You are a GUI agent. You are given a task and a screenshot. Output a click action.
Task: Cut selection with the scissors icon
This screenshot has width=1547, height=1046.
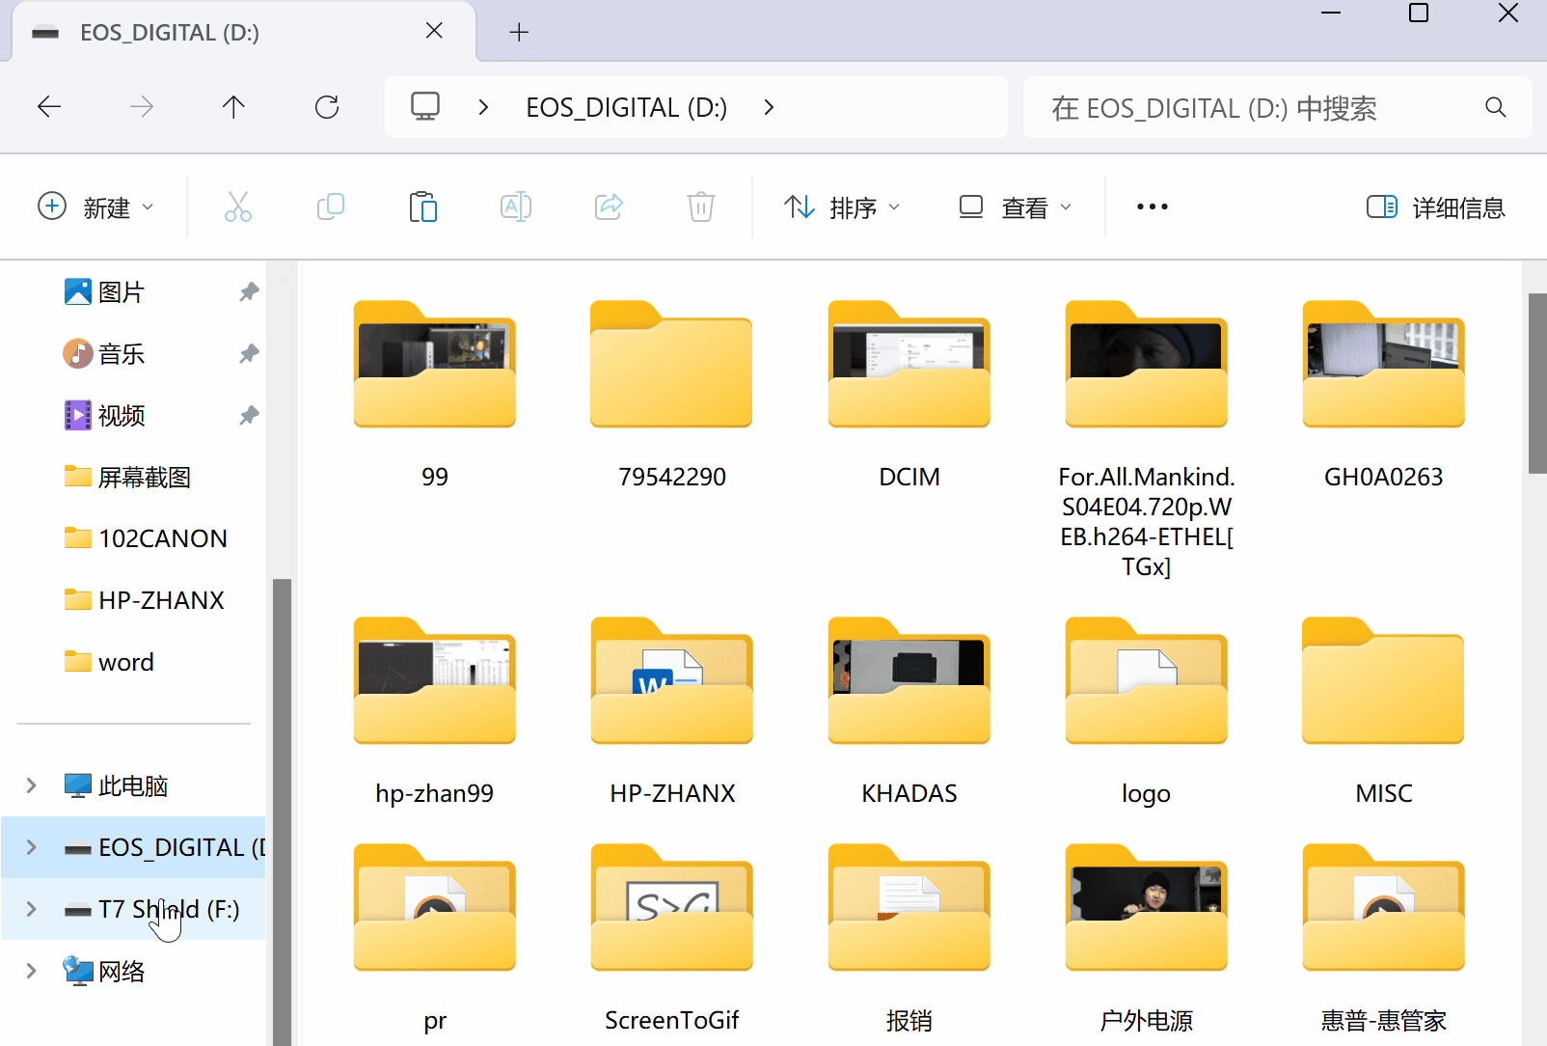238,206
